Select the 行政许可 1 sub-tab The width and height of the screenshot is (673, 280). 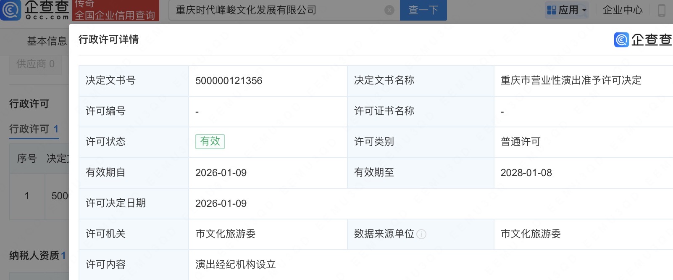pyautogui.click(x=34, y=129)
